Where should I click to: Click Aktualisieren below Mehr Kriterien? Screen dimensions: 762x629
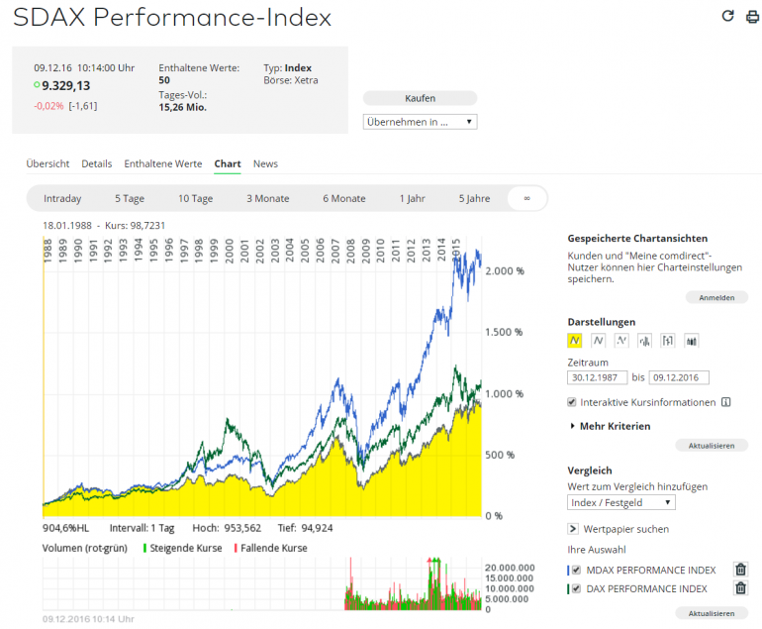pyautogui.click(x=712, y=446)
